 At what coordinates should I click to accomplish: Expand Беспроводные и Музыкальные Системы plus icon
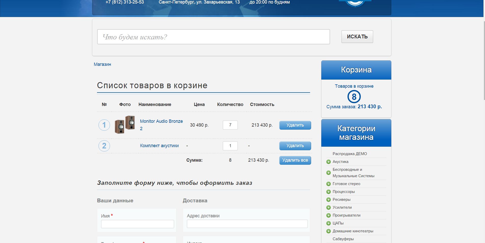[x=328, y=173]
